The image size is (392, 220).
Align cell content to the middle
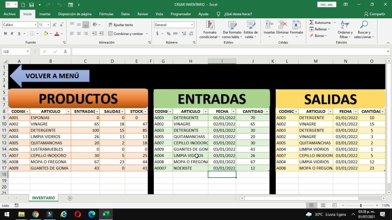point(79,25)
